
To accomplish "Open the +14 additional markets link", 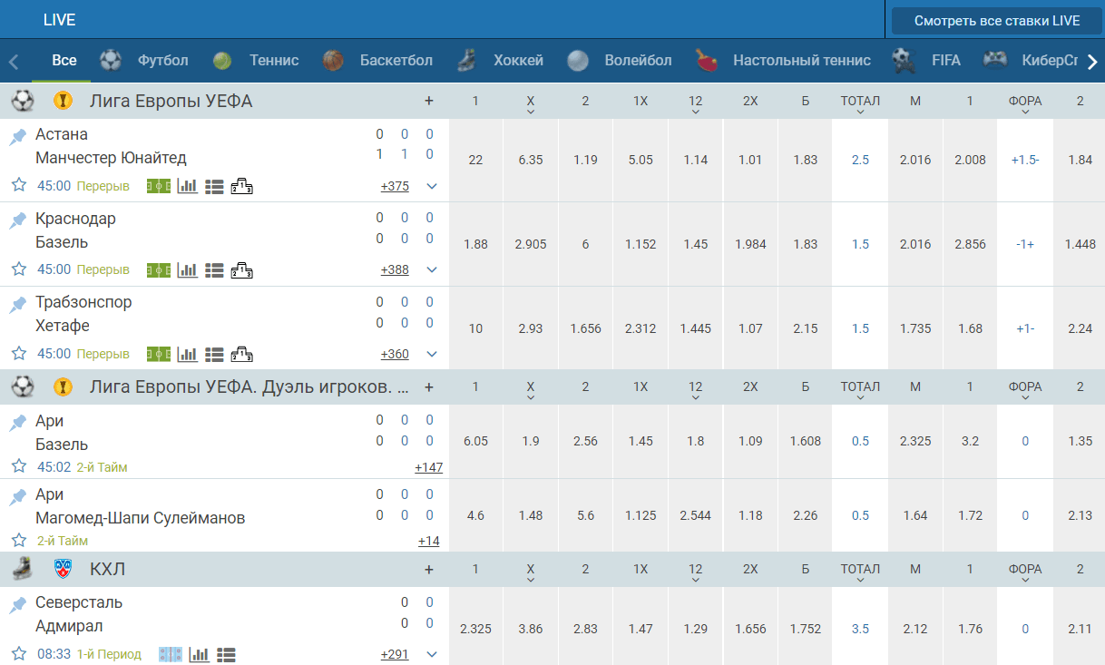I will pos(428,541).
